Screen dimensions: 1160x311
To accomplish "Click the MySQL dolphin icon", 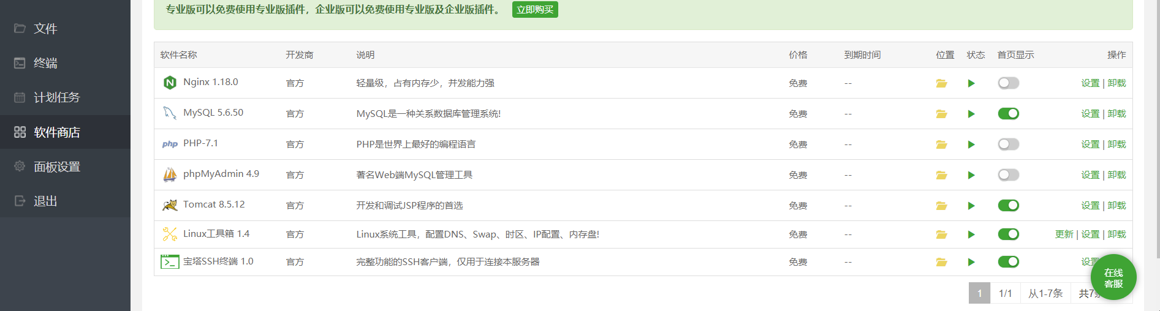I will coord(170,113).
